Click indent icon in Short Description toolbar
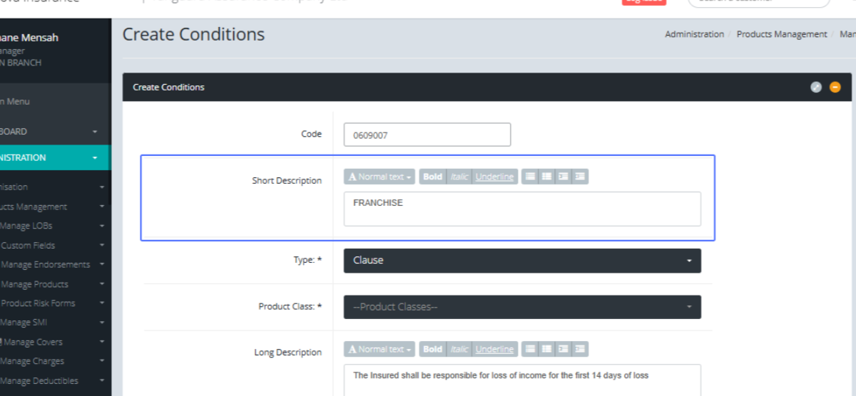Screen dimensions: 856x396 (x=581, y=177)
